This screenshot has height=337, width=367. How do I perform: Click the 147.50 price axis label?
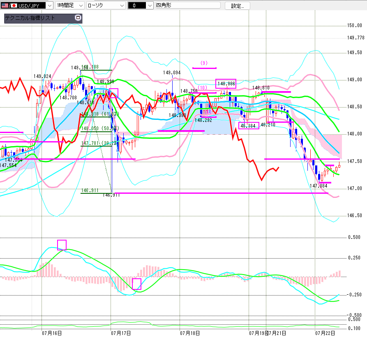point(354,161)
